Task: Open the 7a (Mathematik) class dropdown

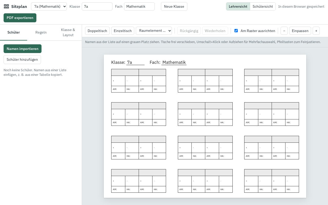Action: point(49,6)
